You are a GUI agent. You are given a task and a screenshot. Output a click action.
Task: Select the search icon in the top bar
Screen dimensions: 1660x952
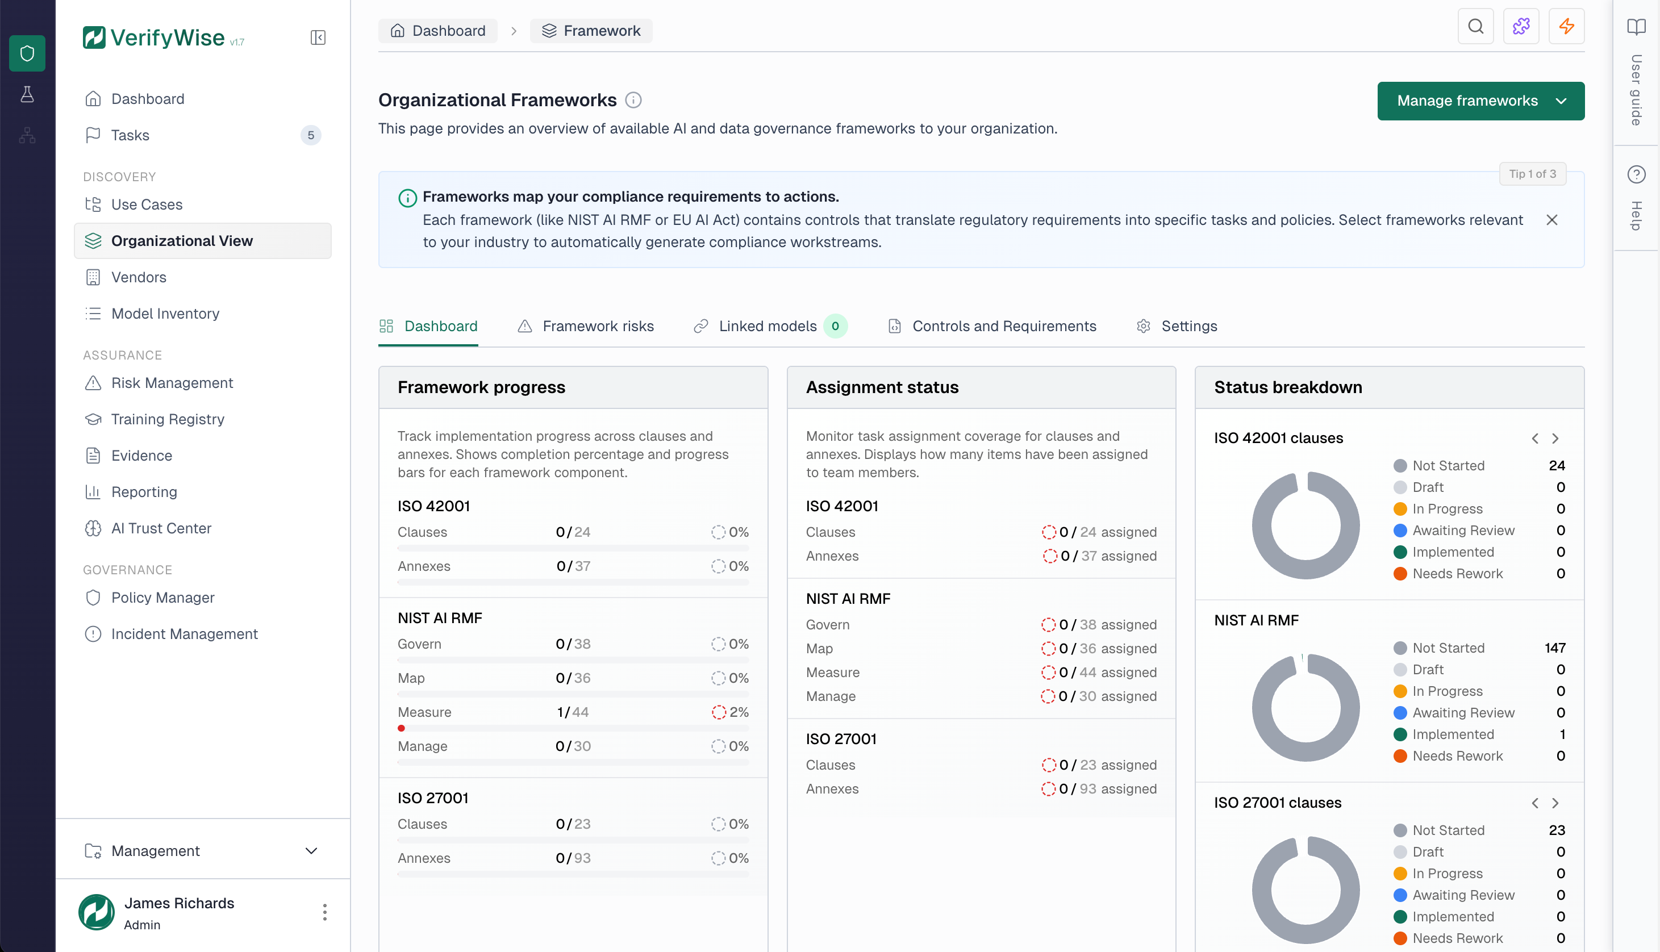click(x=1475, y=26)
